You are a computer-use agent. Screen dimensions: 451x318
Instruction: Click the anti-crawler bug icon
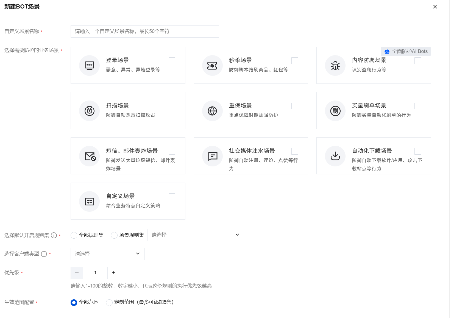(x=335, y=66)
